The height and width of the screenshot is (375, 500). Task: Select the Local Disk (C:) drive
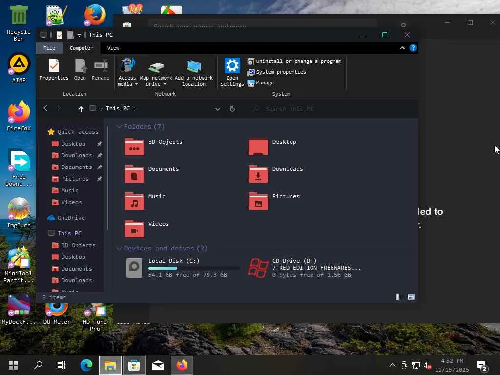pyautogui.click(x=183, y=268)
